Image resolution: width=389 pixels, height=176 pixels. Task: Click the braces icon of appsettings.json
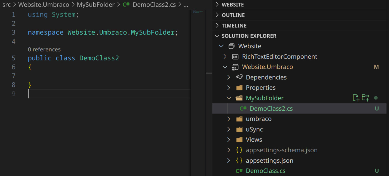[239, 161]
